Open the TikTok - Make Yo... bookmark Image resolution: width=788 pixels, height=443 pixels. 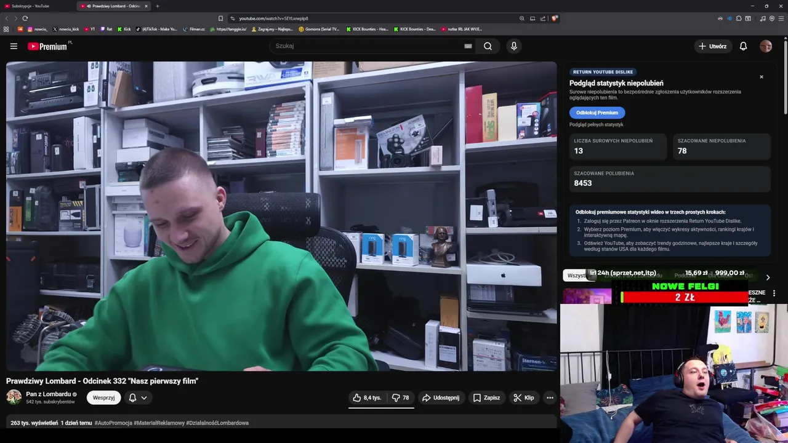click(x=156, y=29)
